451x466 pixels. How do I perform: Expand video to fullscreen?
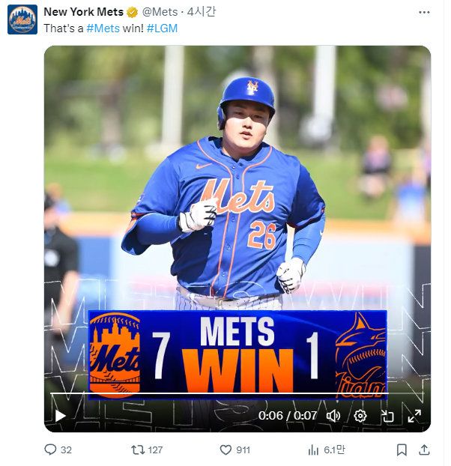coord(414,415)
